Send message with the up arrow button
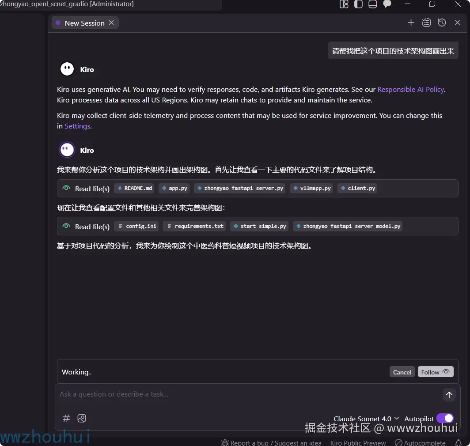The image size is (470, 446). (x=449, y=395)
